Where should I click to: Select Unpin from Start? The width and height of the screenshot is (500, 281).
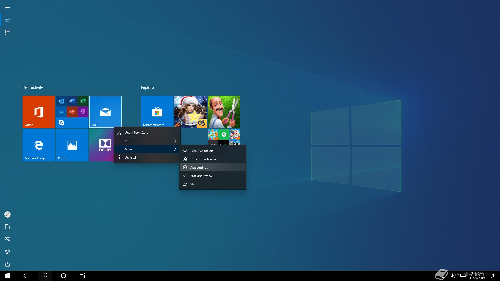point(147,133)
